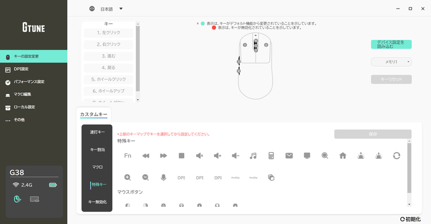Select the stacked windows task-switch icon

[271, 178]
